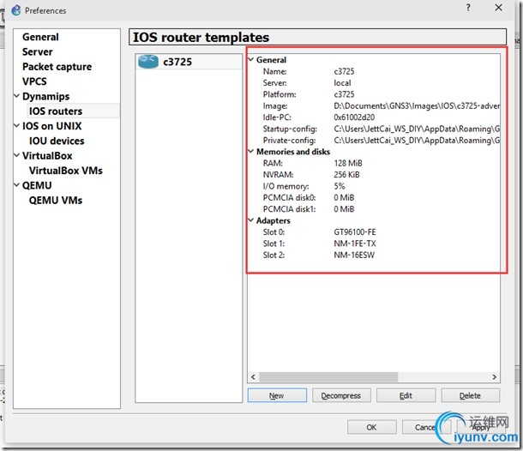Click the Apply button
Screen dimensions: 523x451
tap(480, 427)
